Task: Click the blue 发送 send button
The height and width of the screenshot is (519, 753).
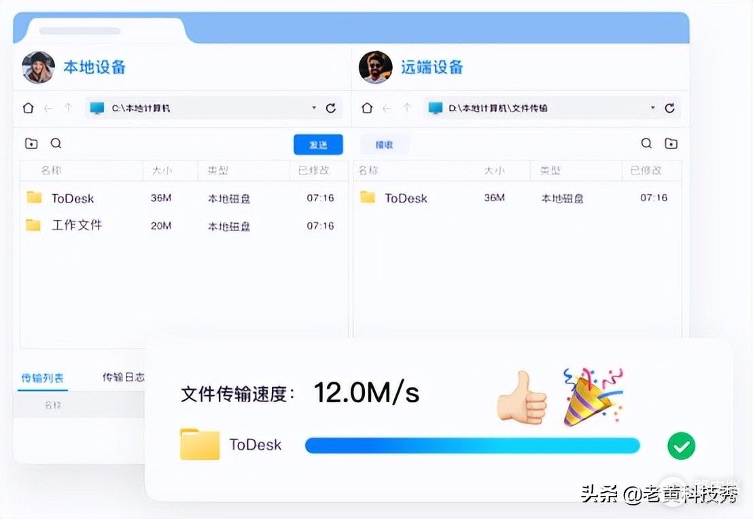Action: [x=318, y=145]
